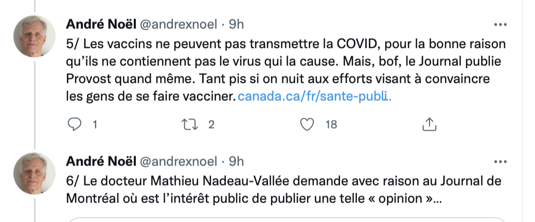
Task: Visit @andrexnoel handle on tweet 6/
Action: pos(179,162)
